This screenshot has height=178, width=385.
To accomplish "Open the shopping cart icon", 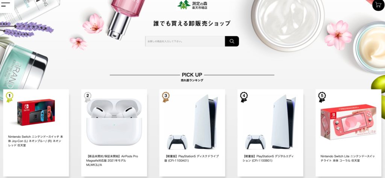I will click(378, 5).
